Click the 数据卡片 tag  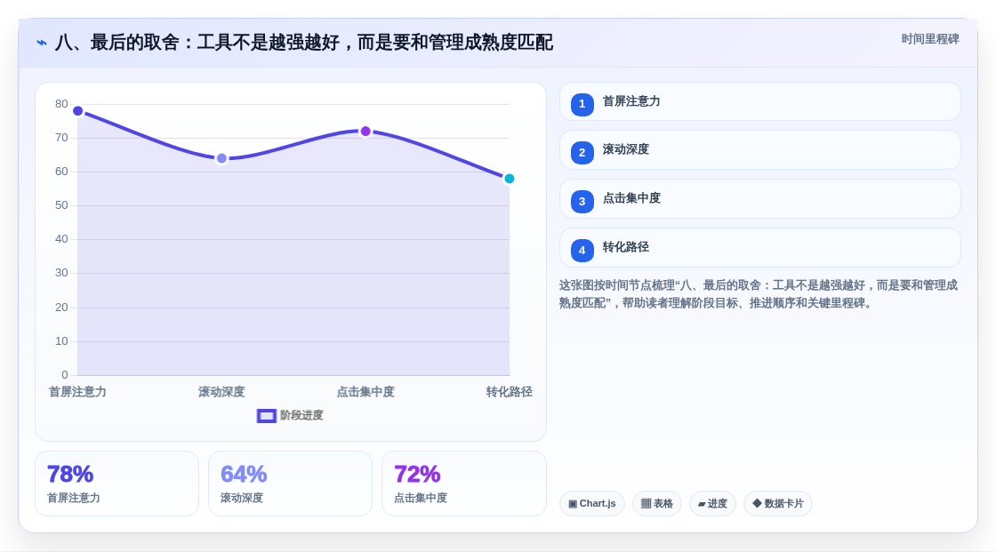click(x=778, y=504)
